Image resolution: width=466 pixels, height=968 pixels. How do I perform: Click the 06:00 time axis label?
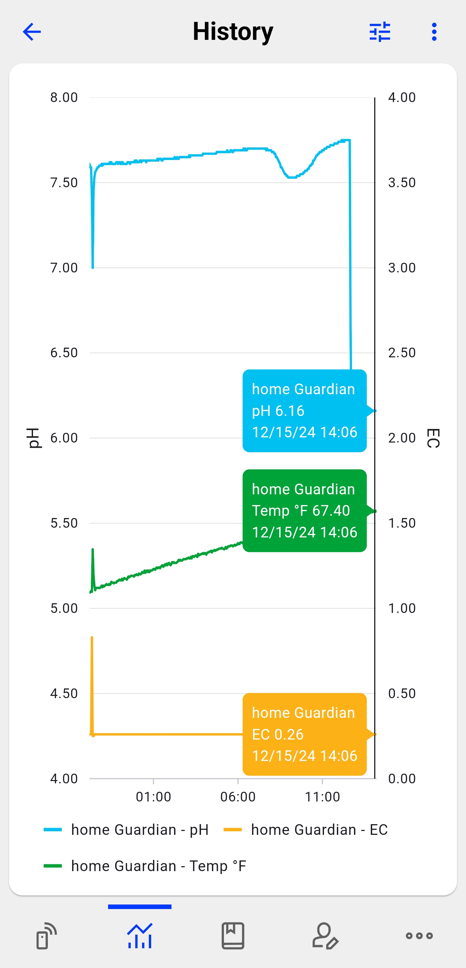(238, 797)
